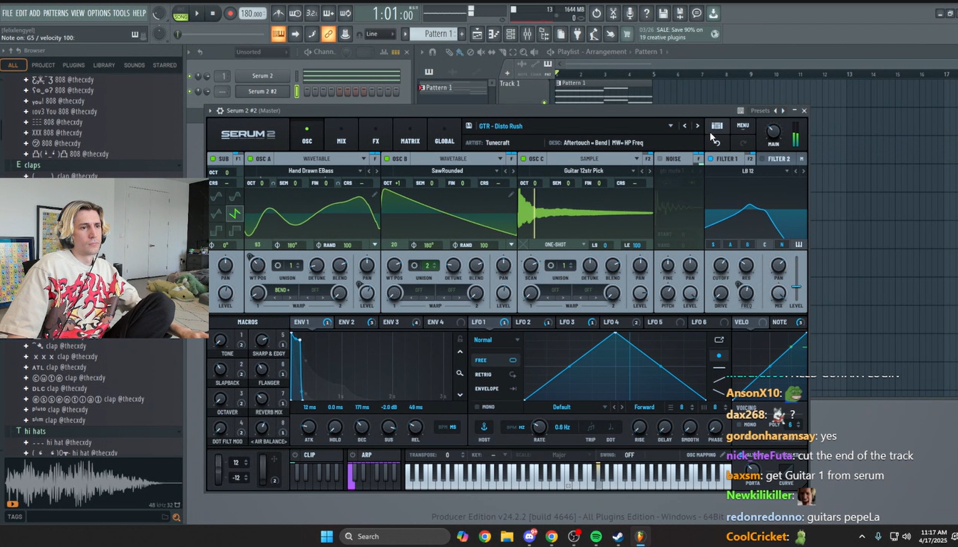Click the 'Serum 2' channel button

click(262, 75)
